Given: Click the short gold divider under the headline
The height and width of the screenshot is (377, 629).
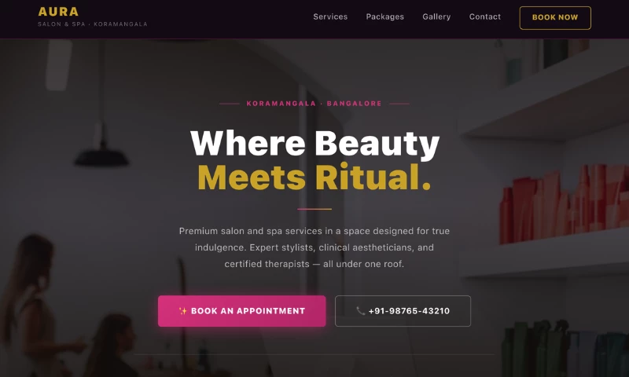Looking at the screenshot, I should pos(314,209).
